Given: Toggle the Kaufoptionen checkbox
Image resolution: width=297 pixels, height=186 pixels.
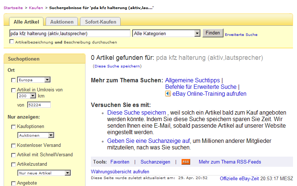Looking at the screenshot, I should point(13,127).
